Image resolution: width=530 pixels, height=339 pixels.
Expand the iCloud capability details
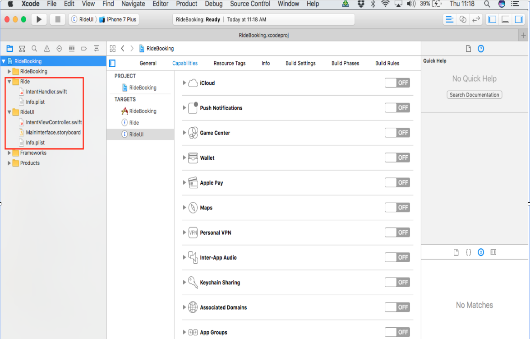(184, 83)
